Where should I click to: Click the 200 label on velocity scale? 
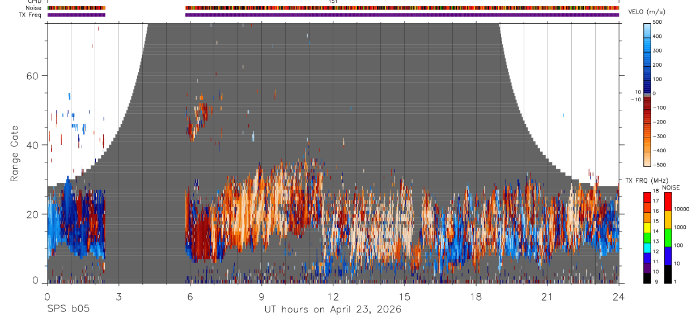(657, 65)
